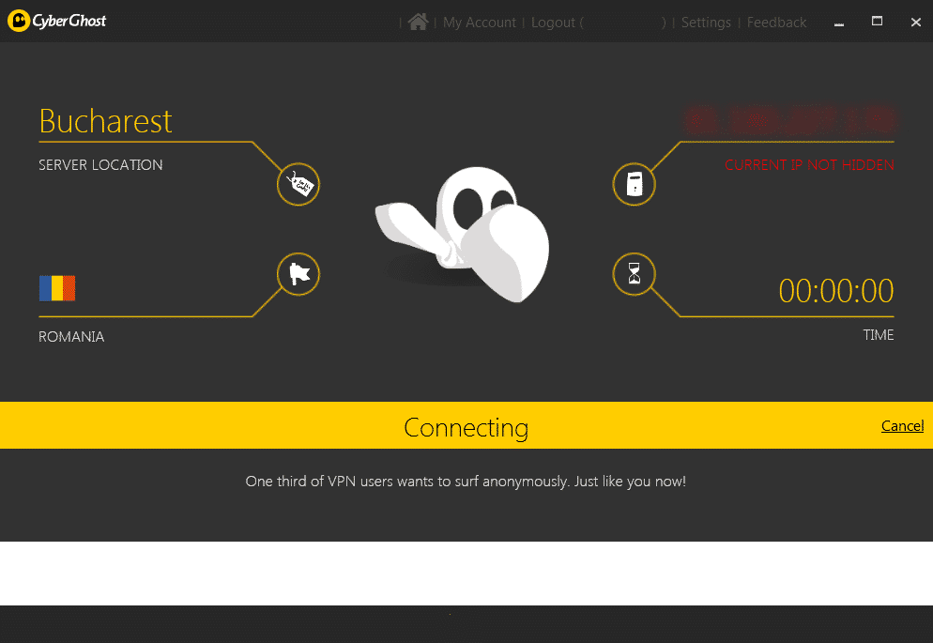Click the ghost mascot in center
The width and height of the screenshot is (933, 643).
[463, 235]
